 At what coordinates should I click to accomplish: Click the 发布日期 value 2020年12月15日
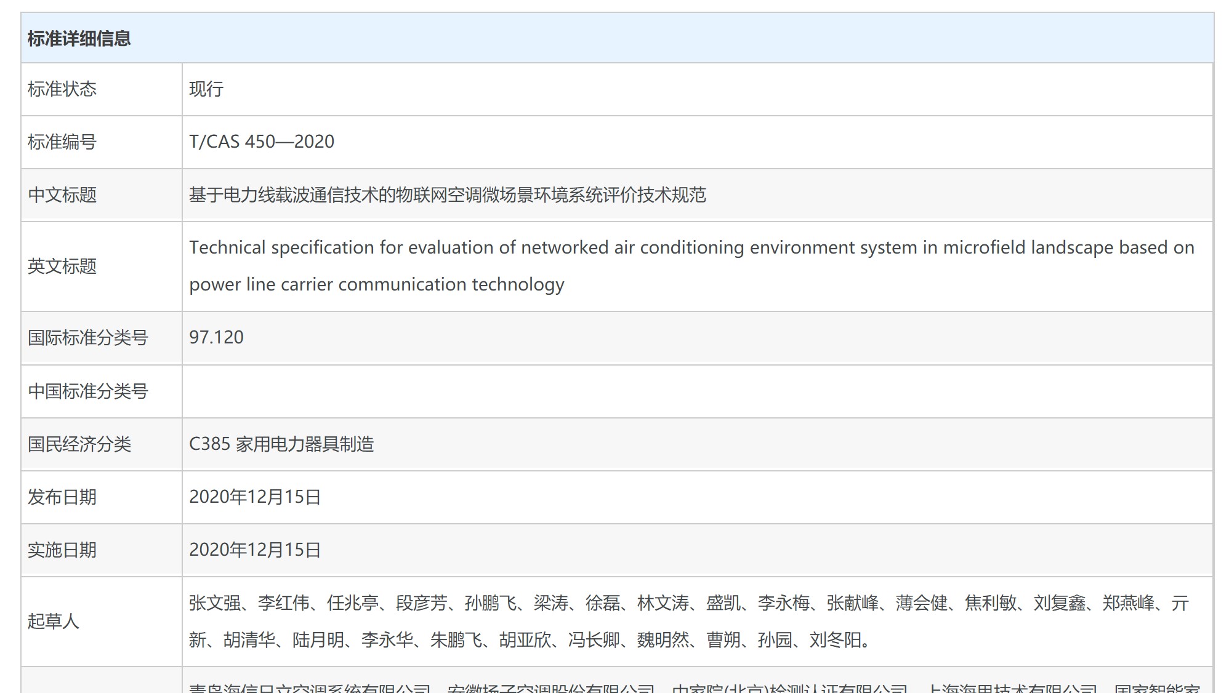[x=255, y=497]
